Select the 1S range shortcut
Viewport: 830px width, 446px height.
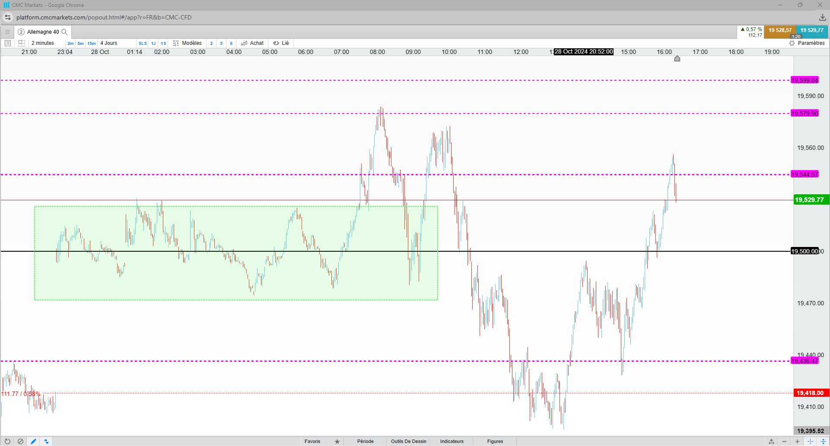(163, 43)
